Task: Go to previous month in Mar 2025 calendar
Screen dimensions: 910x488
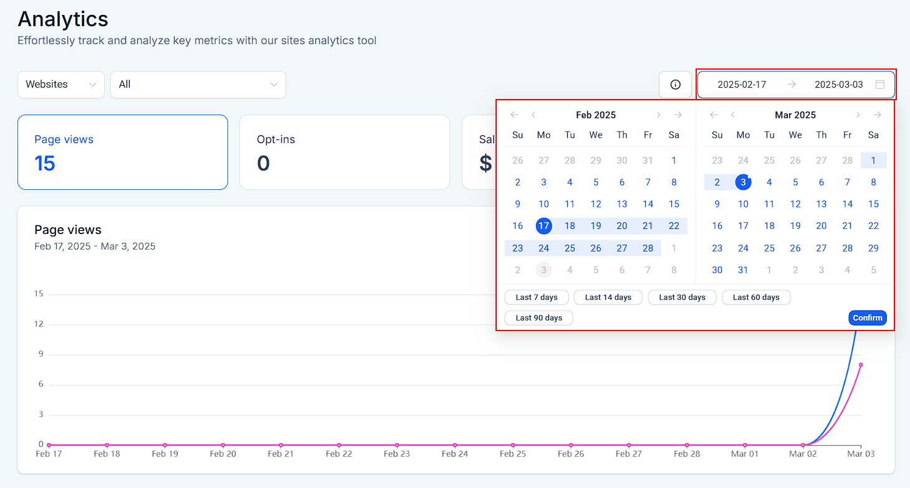Action: [733, 115]
